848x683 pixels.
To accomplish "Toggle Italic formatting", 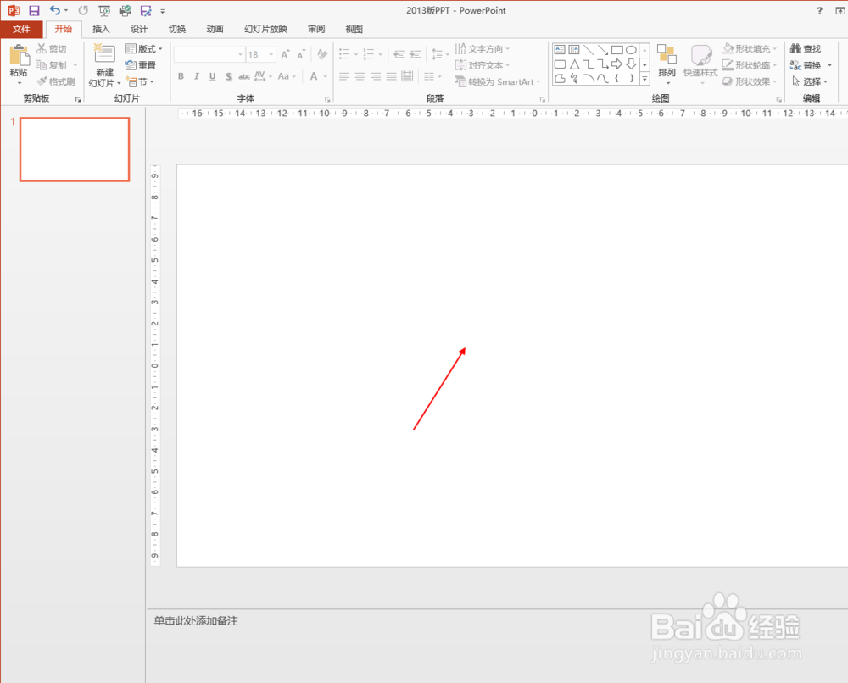I will (197, 76).
